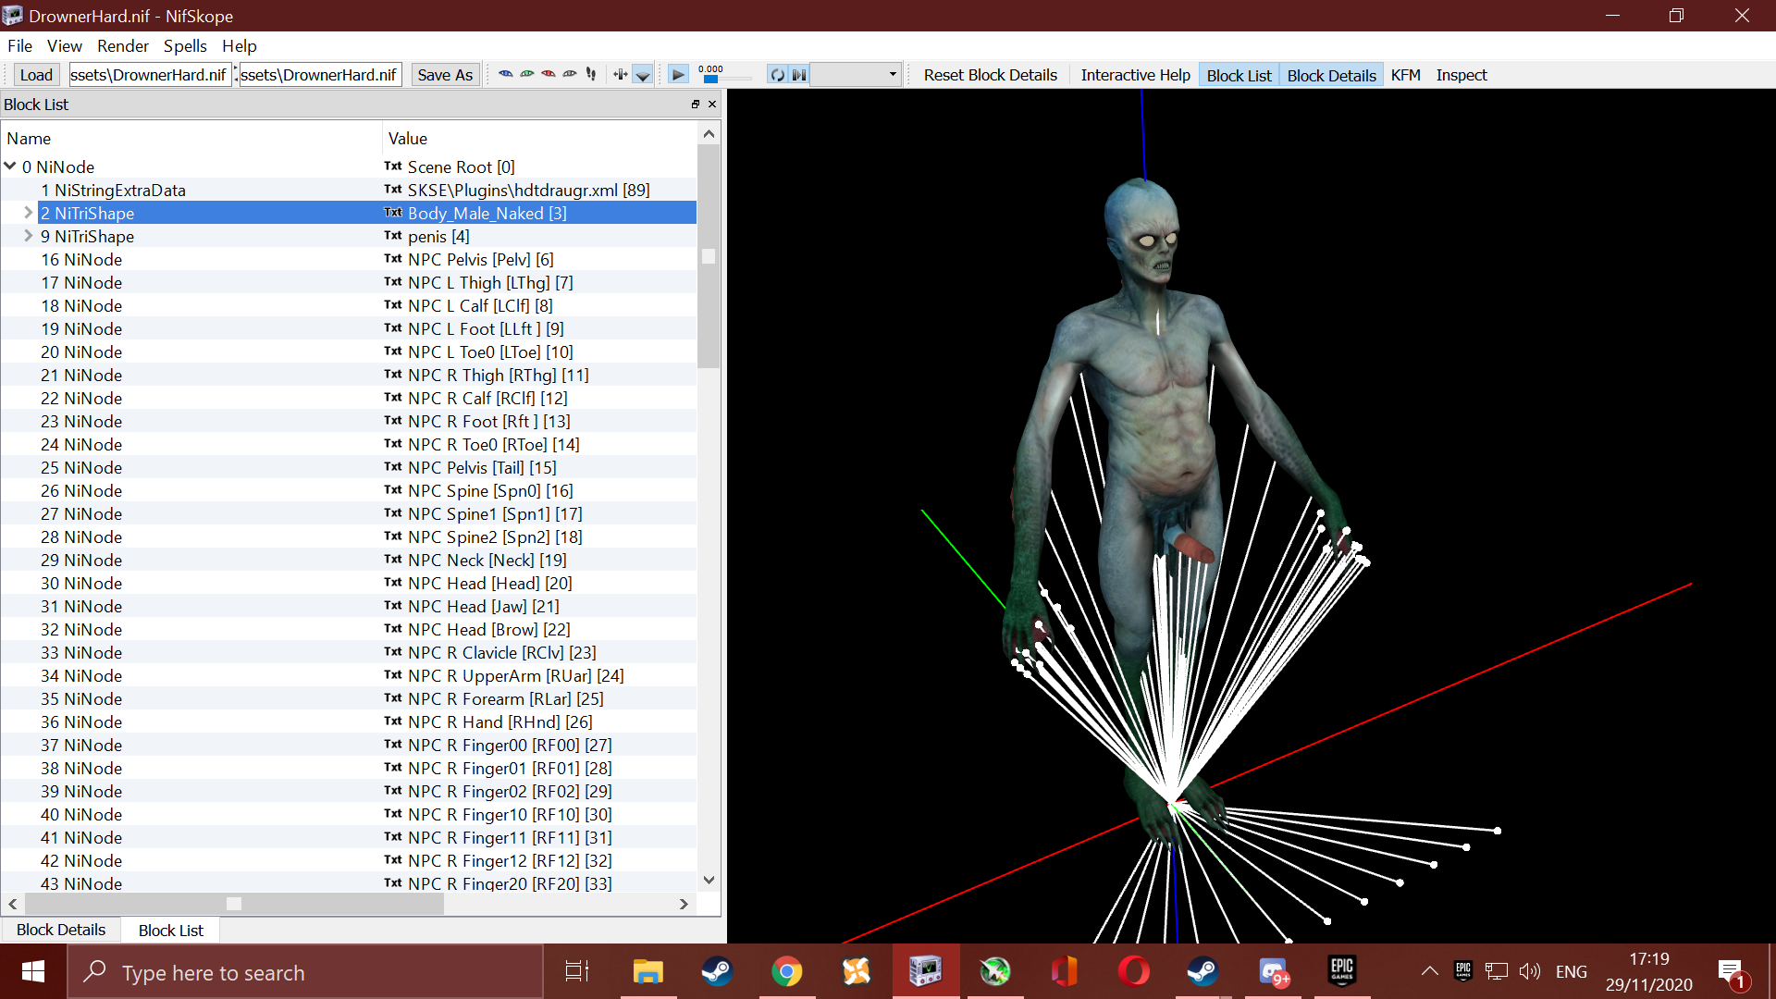The image size is (1776, 999).
Task: Open File Explorer from taskbar
Action: (x=648, y=971)
